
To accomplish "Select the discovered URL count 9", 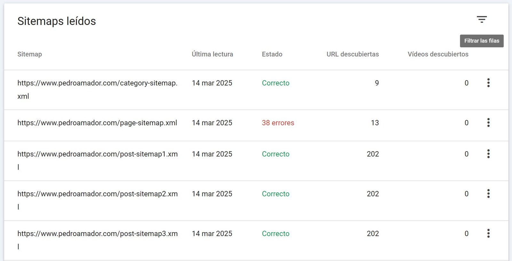I will point(377,83).
